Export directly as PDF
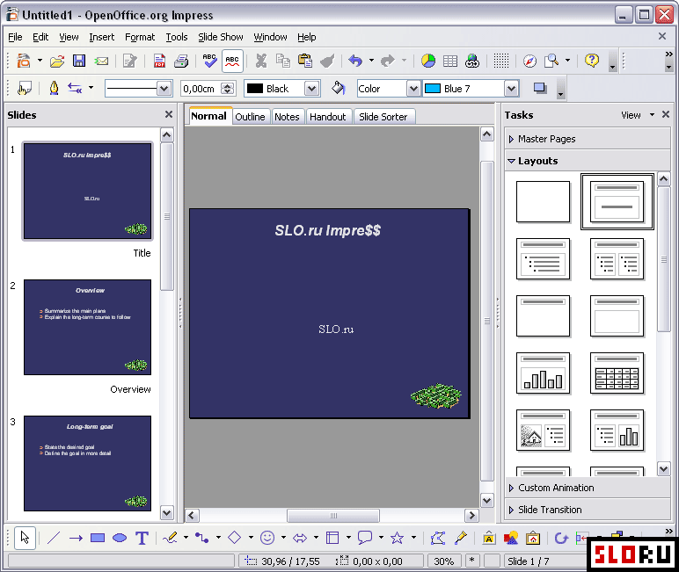This screenshot has width=679, height=572. 159,61
